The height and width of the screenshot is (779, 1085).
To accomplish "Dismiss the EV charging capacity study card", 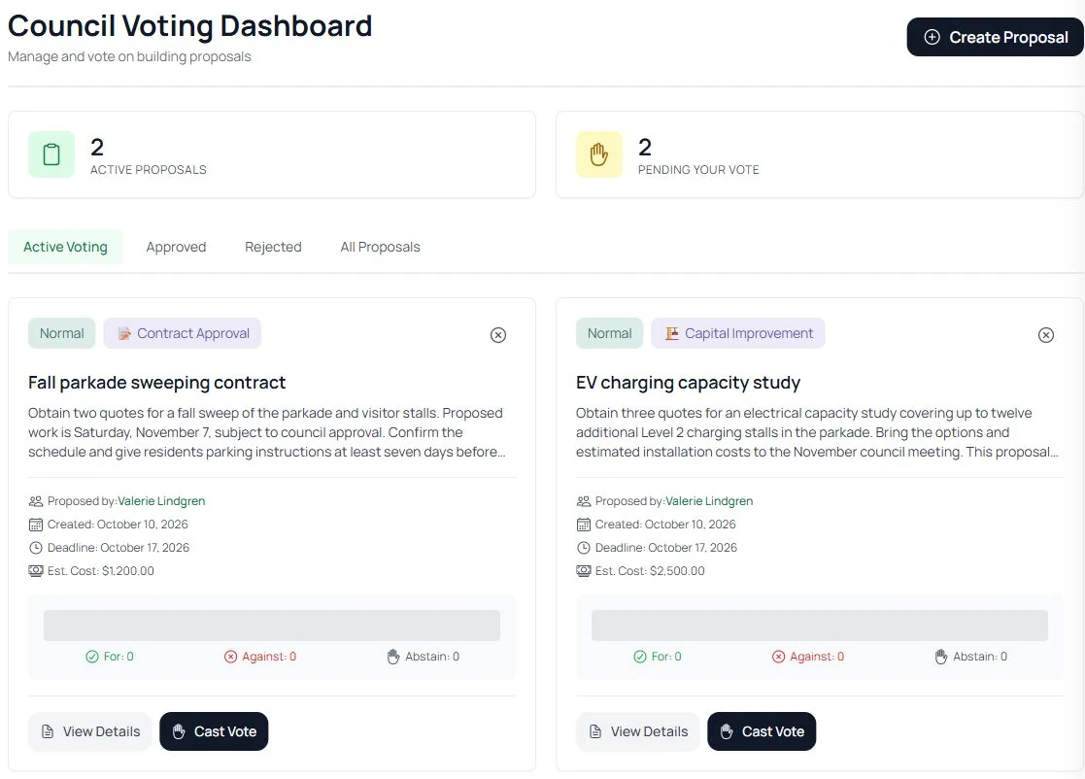I will click(1046, 335).
